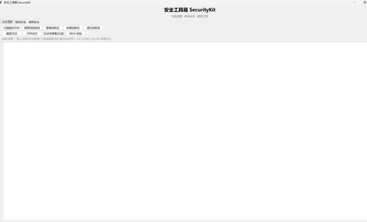
Task: Open 启动项查看(只读) startup items viewer
Action: (x=54, y=33)
